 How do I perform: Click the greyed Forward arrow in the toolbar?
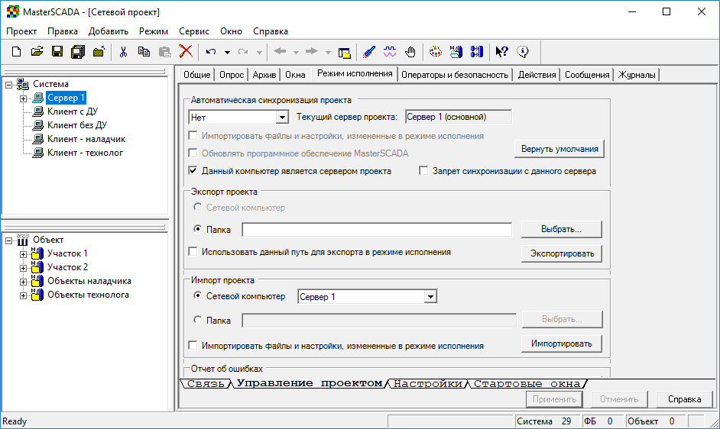click(311, 51)
